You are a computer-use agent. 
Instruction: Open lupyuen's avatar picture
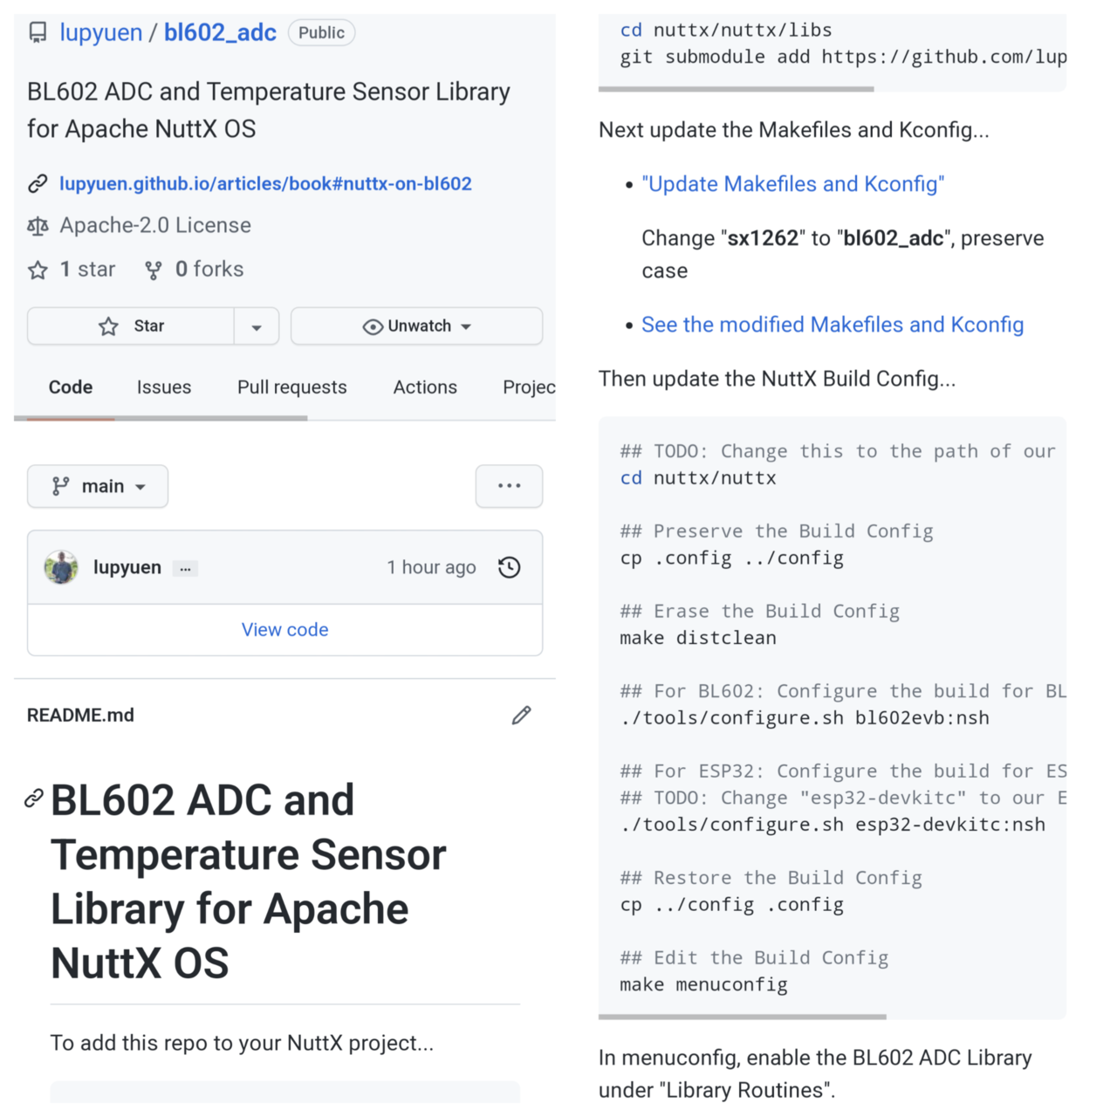point(61,568)
